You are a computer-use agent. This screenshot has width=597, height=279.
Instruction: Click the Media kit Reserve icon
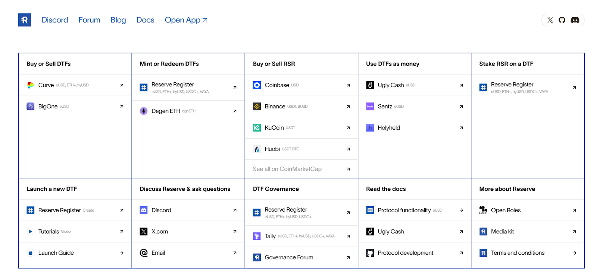(483, 232)
